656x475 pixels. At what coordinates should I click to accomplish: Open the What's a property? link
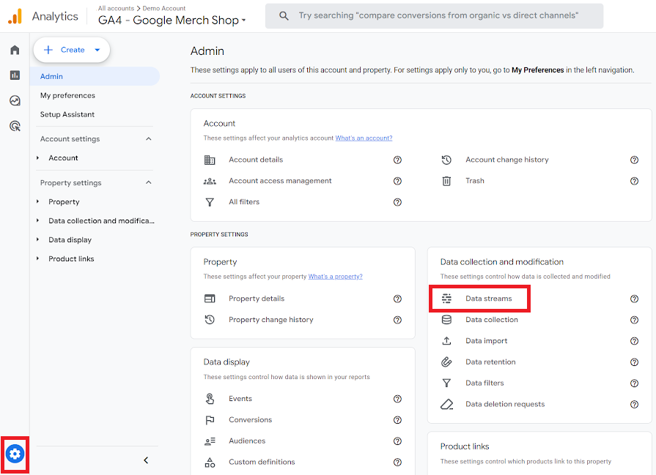(x=335, y=277)
